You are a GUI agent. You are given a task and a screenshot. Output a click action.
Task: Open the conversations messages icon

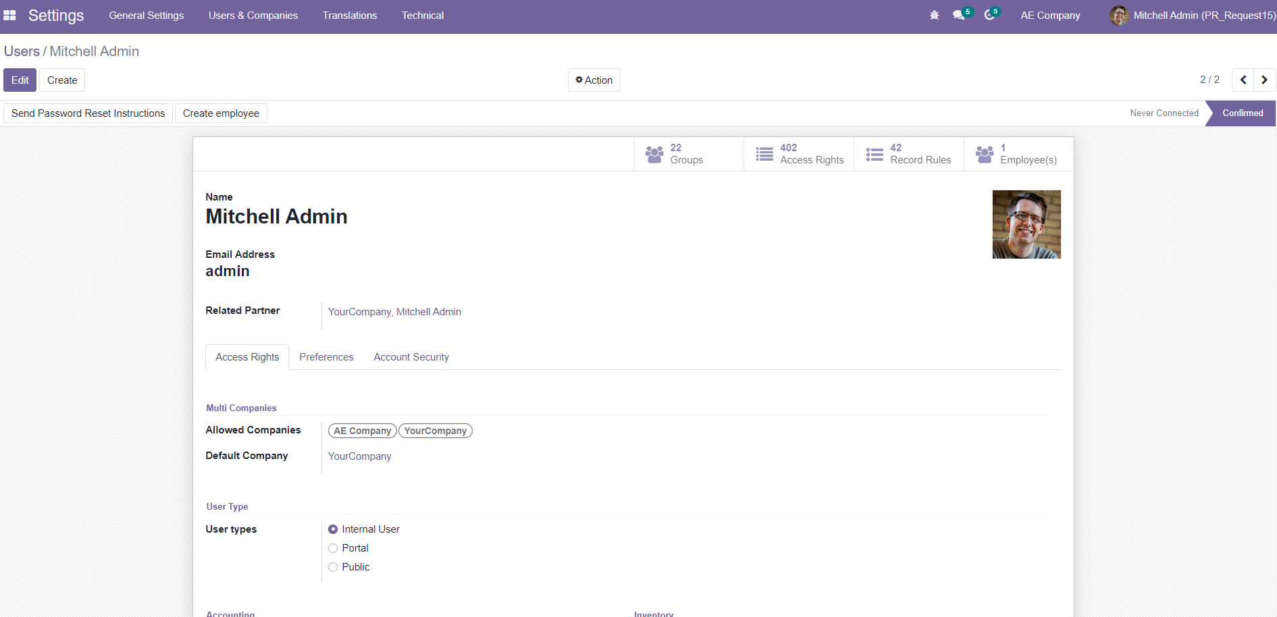(x=959, y=15)
